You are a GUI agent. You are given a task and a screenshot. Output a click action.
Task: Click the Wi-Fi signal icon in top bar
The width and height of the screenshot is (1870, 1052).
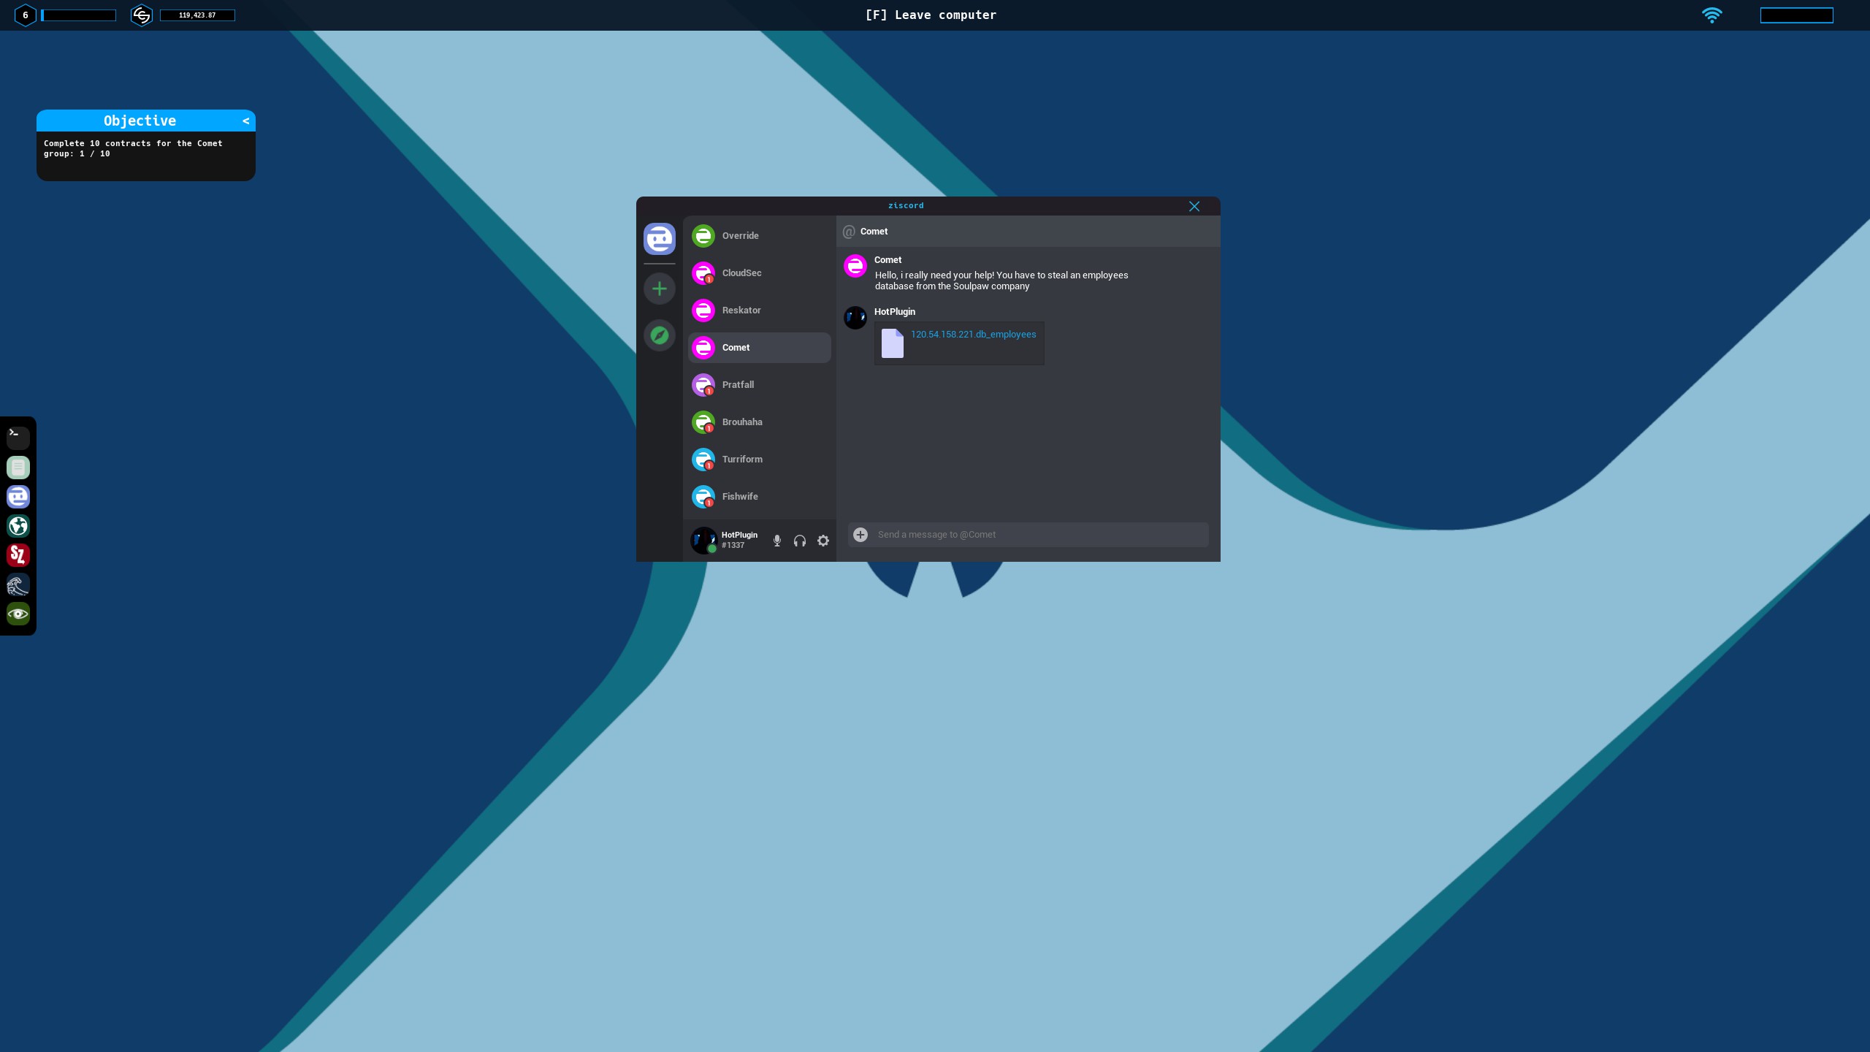pyautogui.click(x=1711, y=15)
